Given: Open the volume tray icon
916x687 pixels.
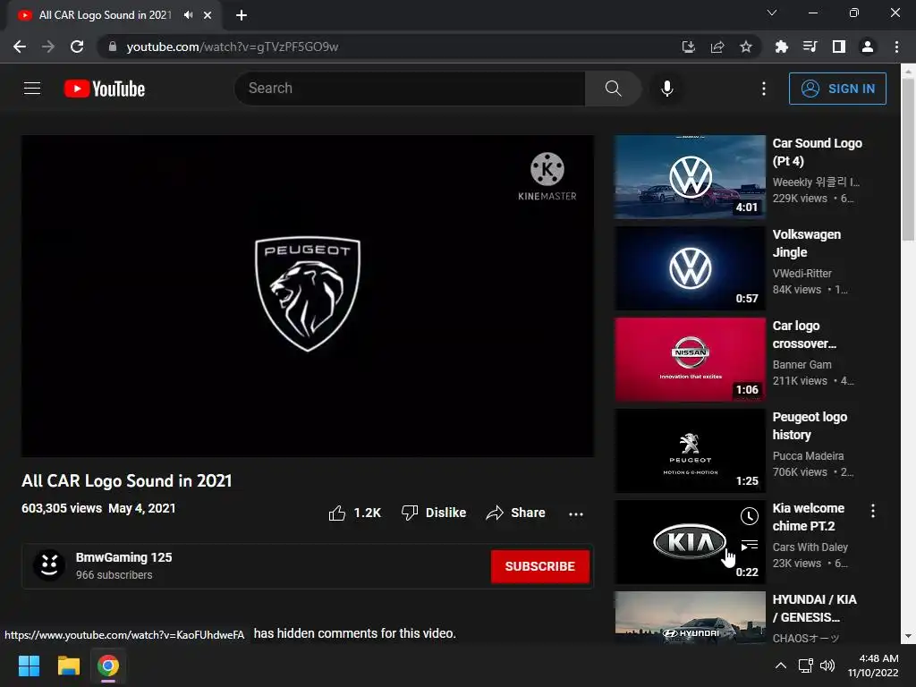Looking at the screenshot, I should (x=827, y=666).
